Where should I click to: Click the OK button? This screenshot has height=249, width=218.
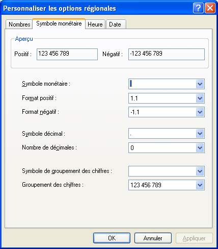(112, 238)
